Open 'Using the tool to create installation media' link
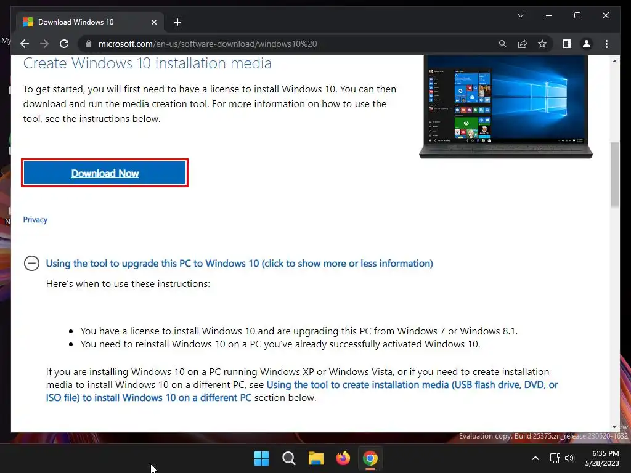 pyautogui.click(x=302, y=391)
